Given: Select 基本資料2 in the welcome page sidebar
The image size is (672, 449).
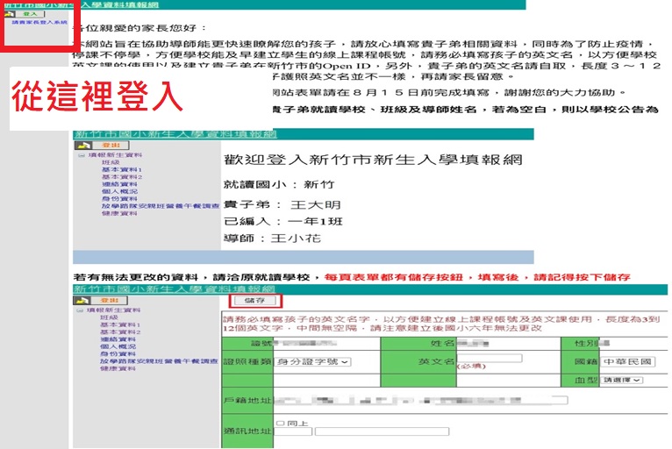Looking at the screenshot, I should click(x=122, y=177).
